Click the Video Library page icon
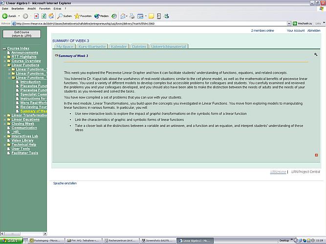This screenshot has height=244, width=326. tap(9, 141)
